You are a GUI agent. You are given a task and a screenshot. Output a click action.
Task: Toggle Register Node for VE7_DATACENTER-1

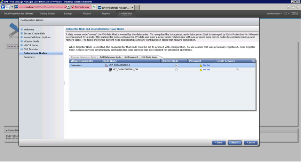[x=177, y=65]
